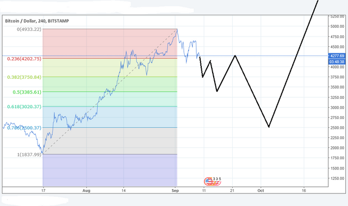Click the 4500.00 price axis label
The image size is (348, 206).
click(x=337, y=47)
